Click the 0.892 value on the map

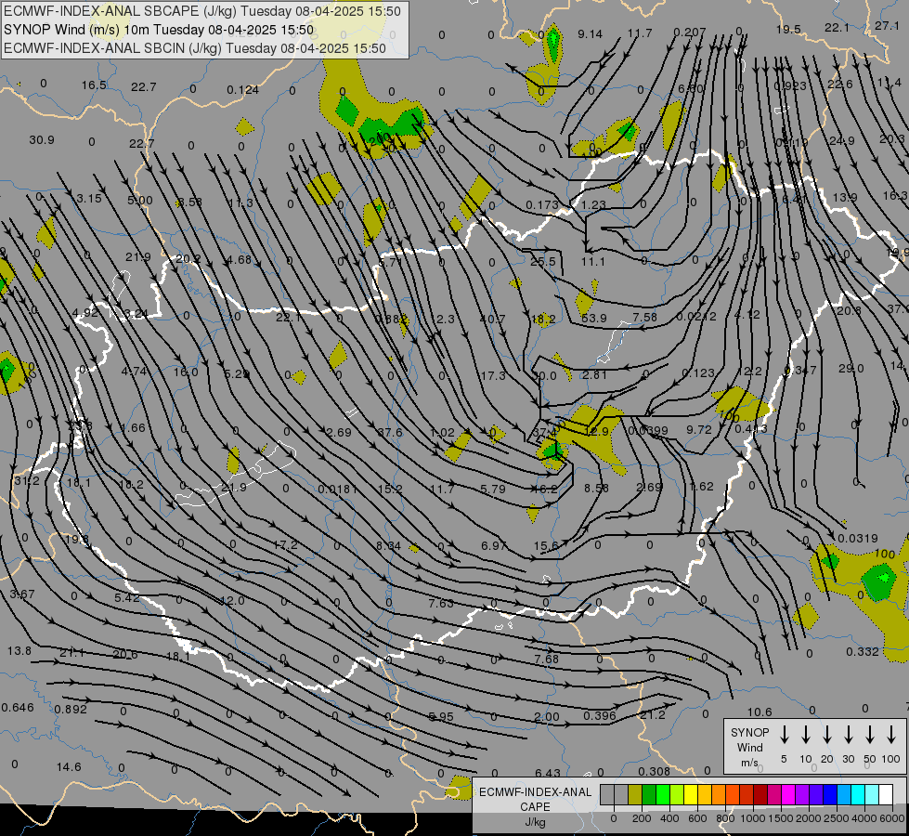click(x=71, y=709)
